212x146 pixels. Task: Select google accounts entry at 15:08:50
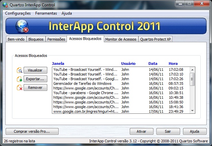point(121,102)
